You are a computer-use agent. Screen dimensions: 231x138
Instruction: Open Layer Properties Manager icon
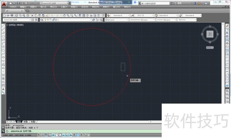point(42,20)
